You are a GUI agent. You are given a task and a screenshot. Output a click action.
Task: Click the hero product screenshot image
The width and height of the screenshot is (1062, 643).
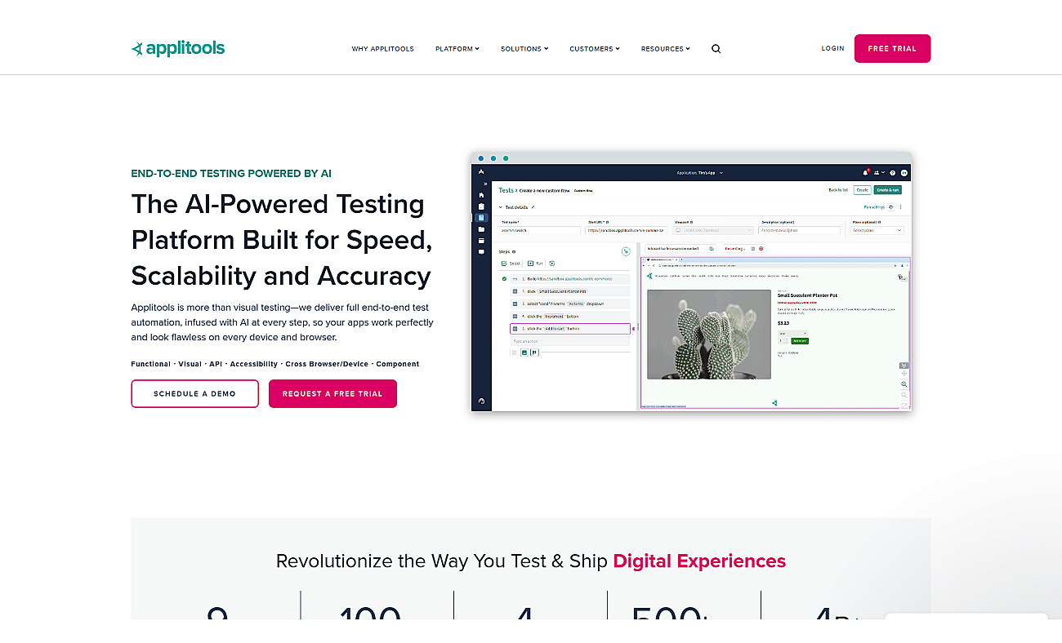691,282
